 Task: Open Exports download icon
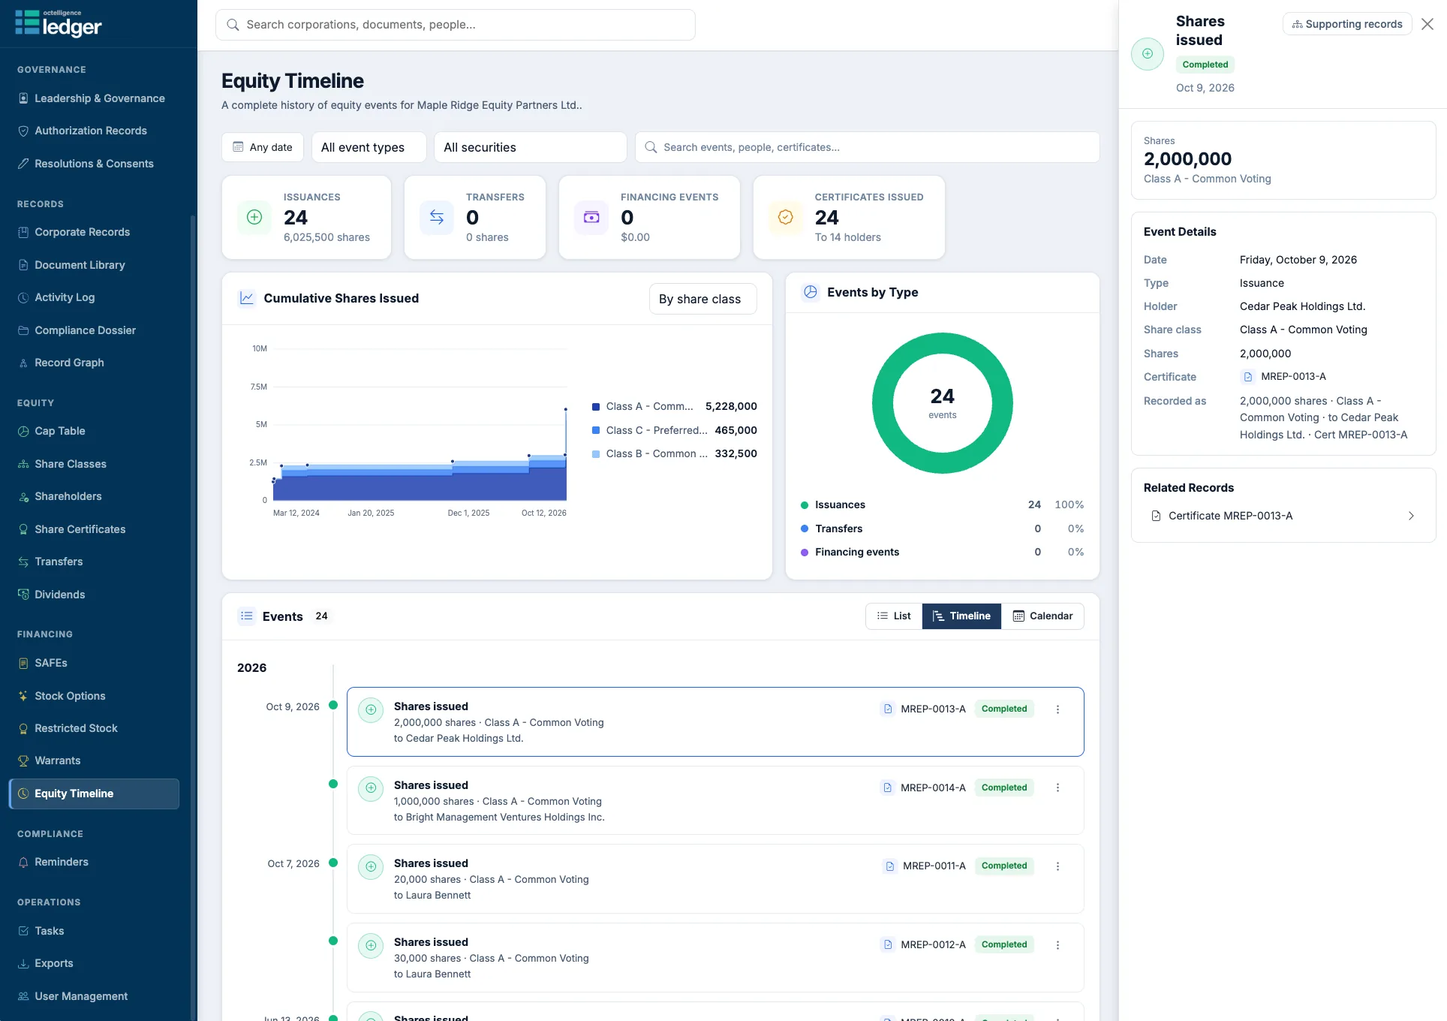pyautogui.click(x=23, y=963)
